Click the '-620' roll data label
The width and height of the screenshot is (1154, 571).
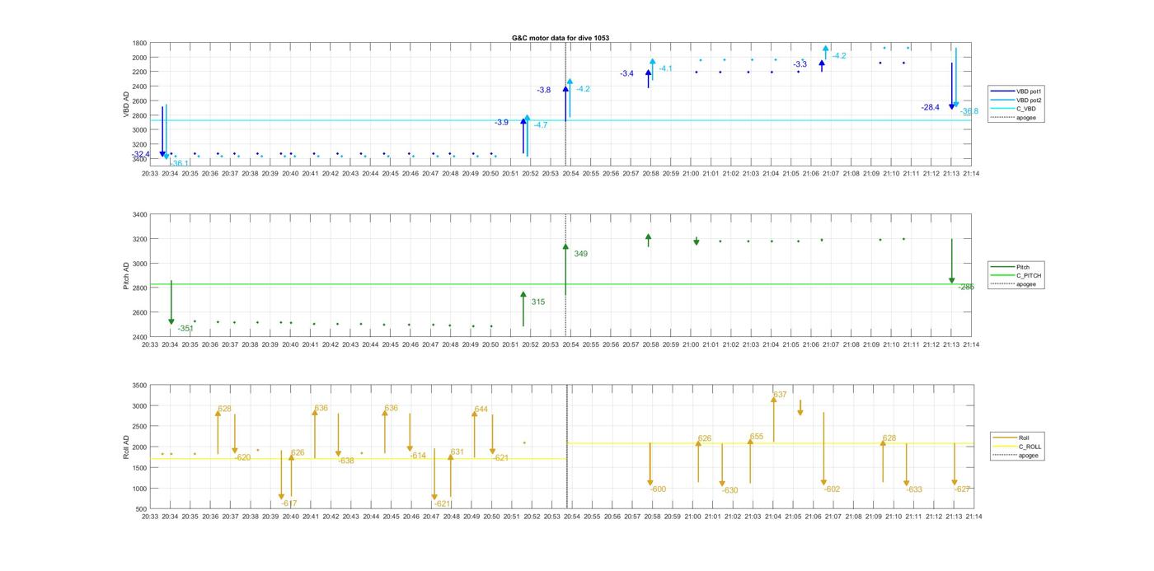(242, 457)
